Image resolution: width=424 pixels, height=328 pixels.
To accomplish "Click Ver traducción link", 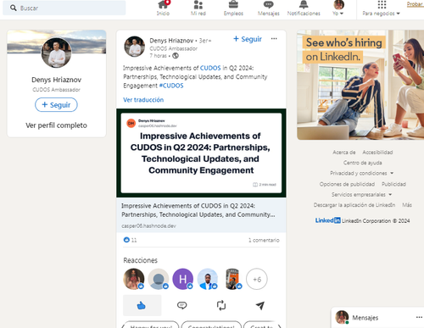I will 143,100.
